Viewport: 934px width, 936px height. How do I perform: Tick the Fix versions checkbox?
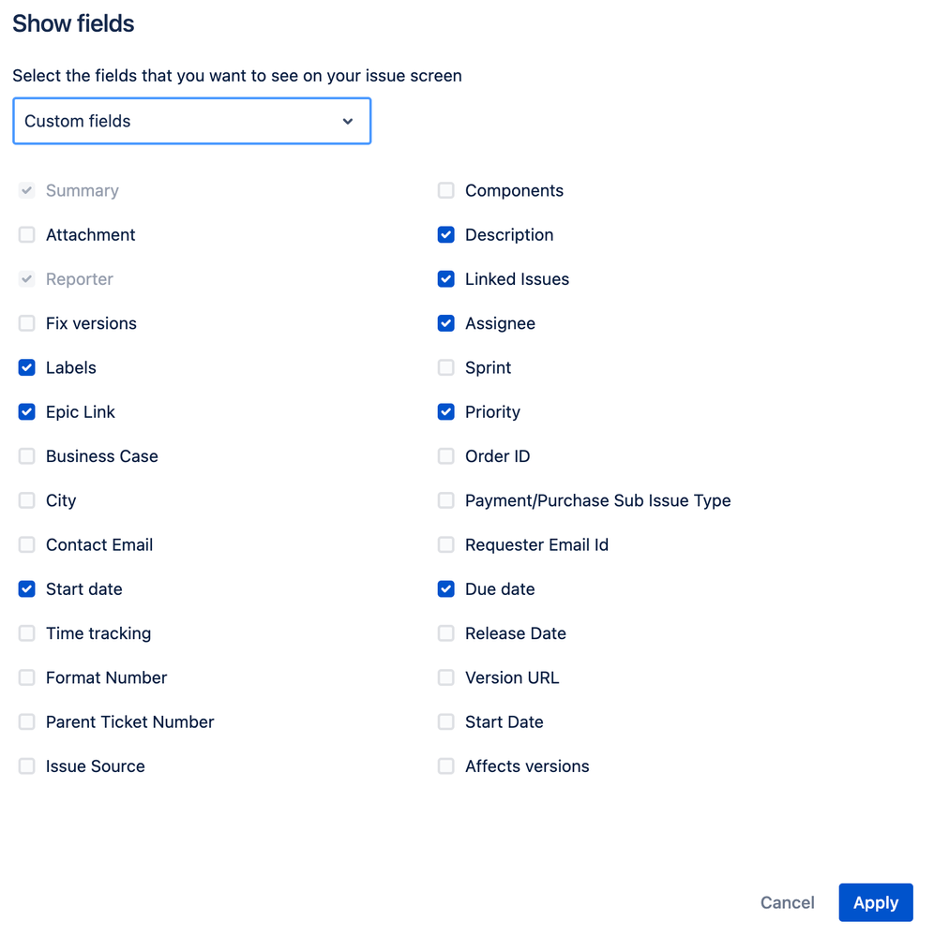tap(27, 323)
